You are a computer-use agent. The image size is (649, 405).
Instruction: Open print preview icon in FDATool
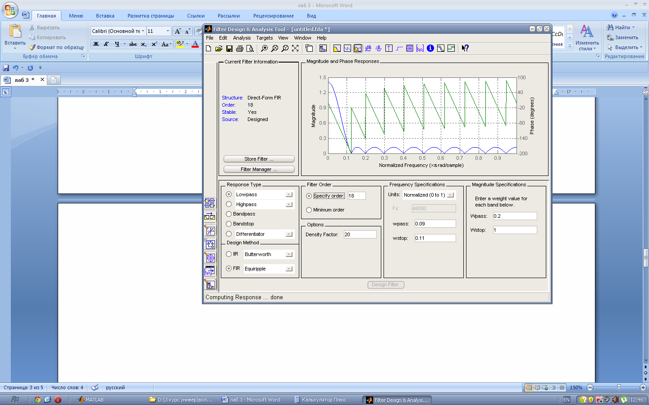point(250,48)
